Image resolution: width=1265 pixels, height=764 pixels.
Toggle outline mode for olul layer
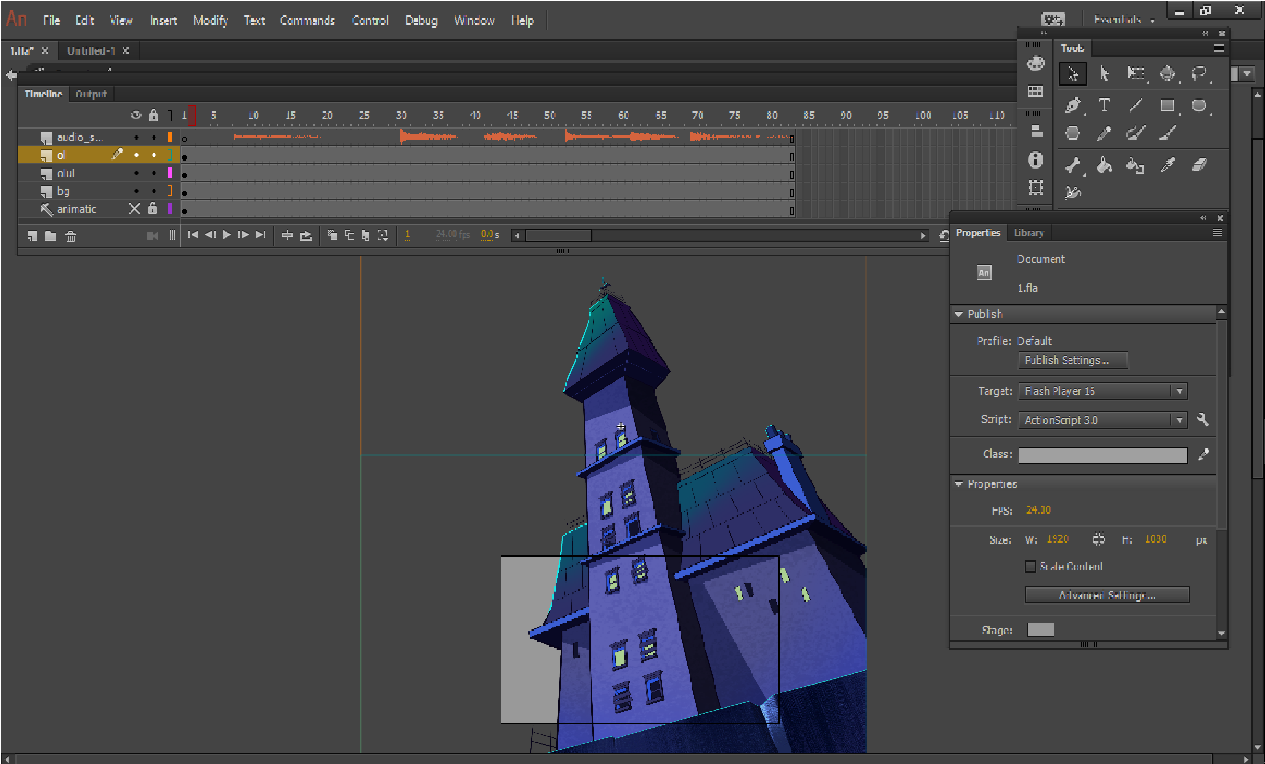click(169, 173)
